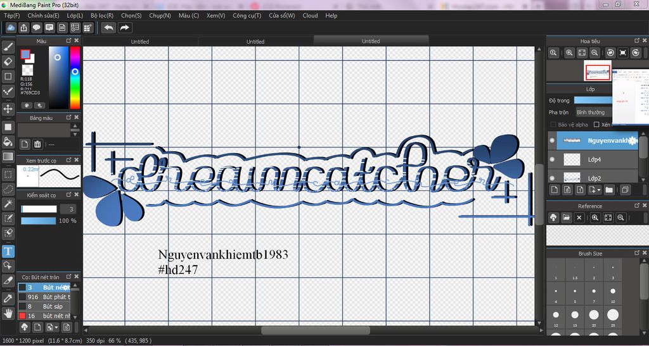Click the brush size value field
The image size is (649, 346).
(68, 209)
